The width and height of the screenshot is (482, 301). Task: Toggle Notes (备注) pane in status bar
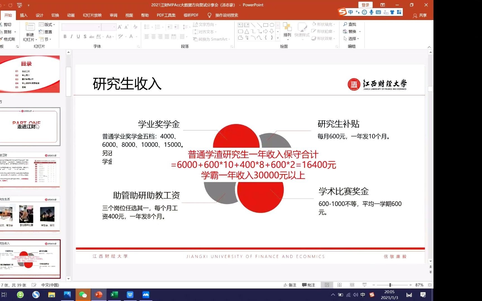pos(290,285)
